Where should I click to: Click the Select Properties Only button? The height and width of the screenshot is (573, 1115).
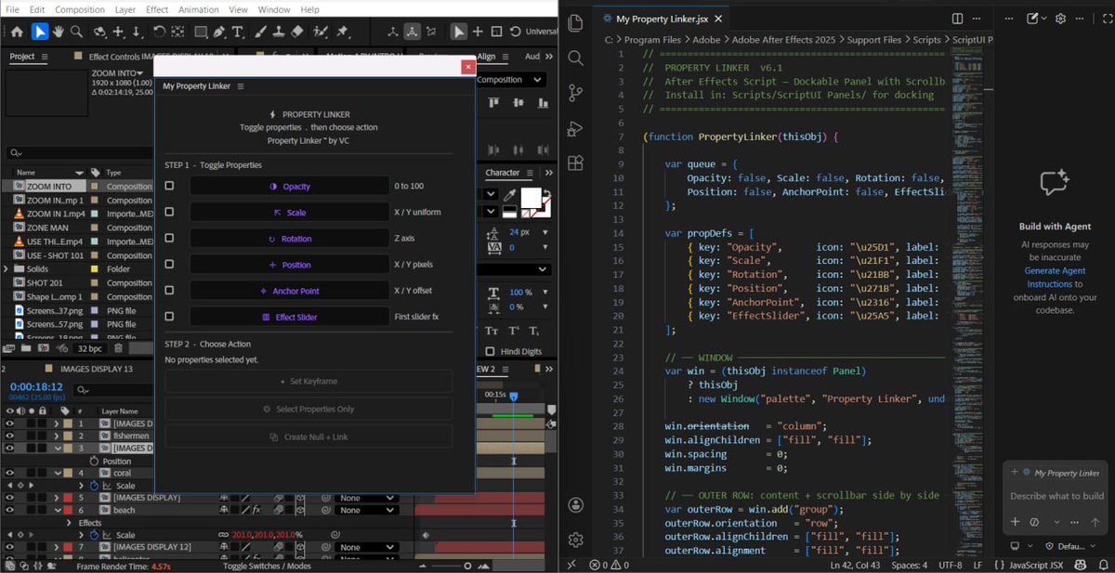click(x=308, y=409)
